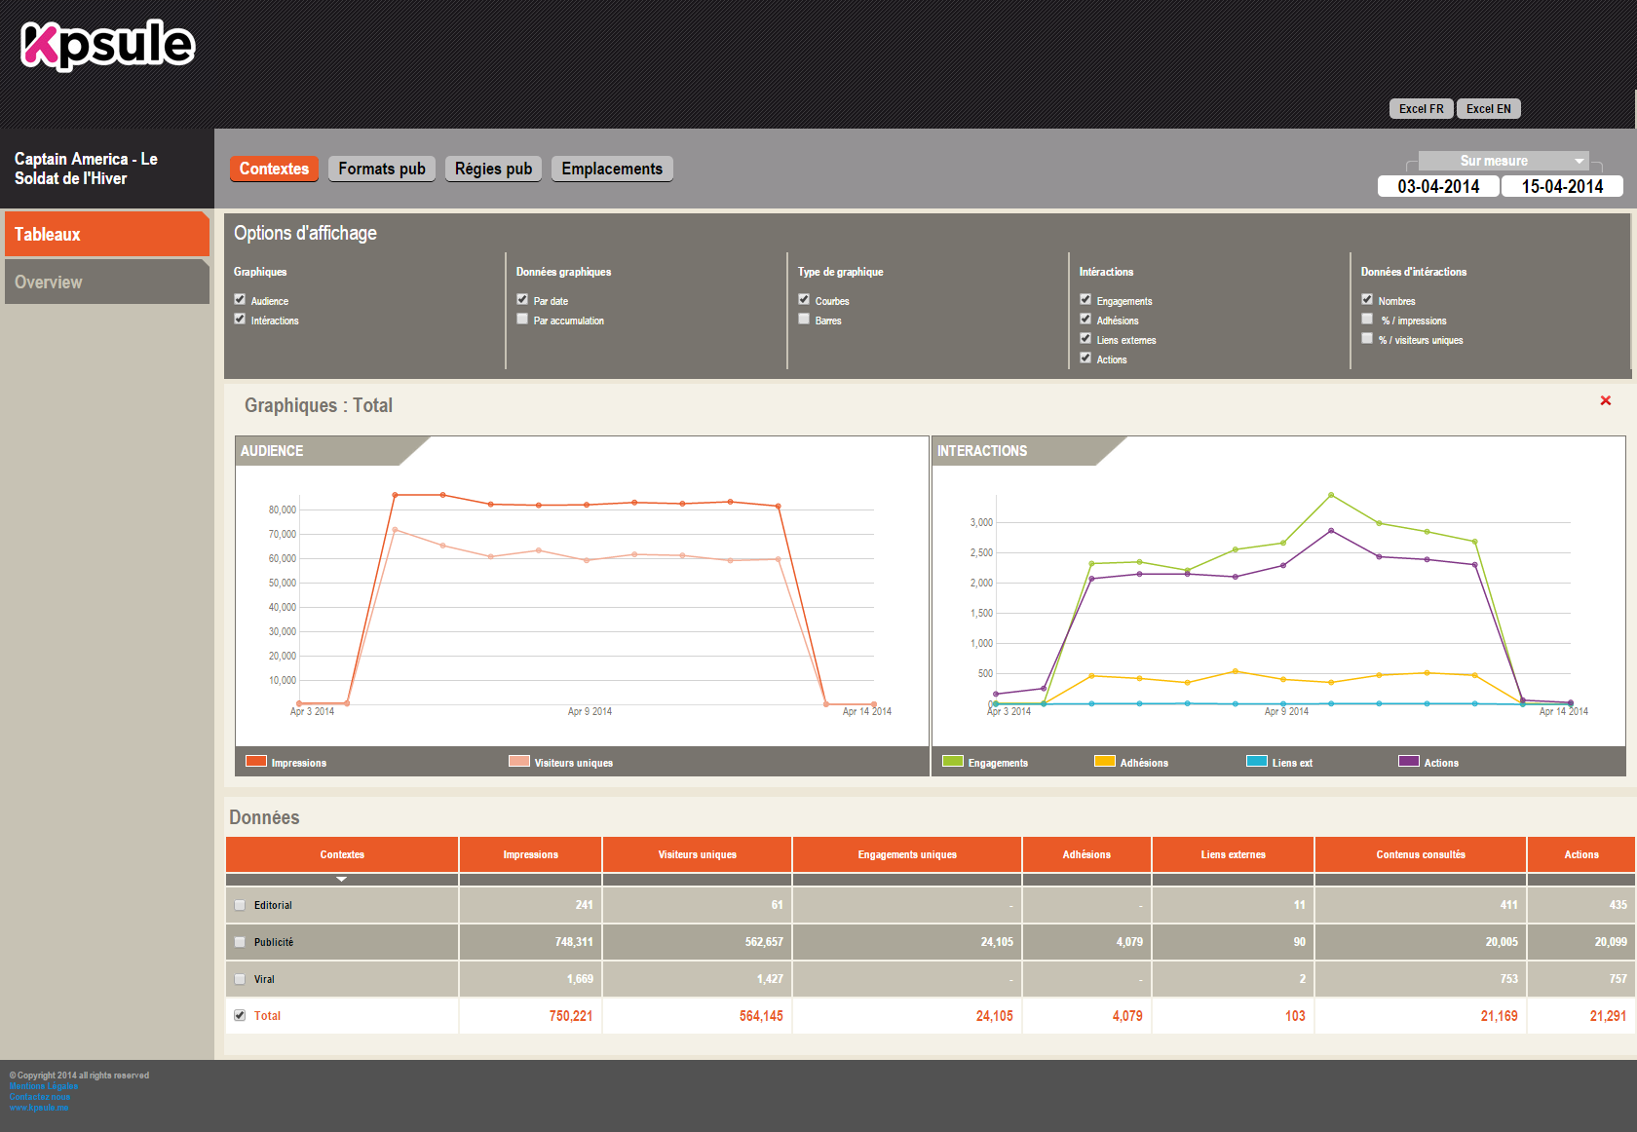Screen dimensions: 1637x1132
Task: Click sort arrow under Contextes column
Action: pyautogui.click(x=341, y=879)
